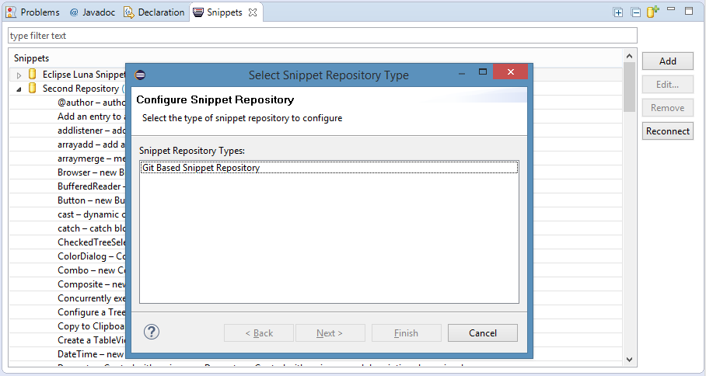
Task: Click the dialog help question mark icon
Action: point(152,332)
